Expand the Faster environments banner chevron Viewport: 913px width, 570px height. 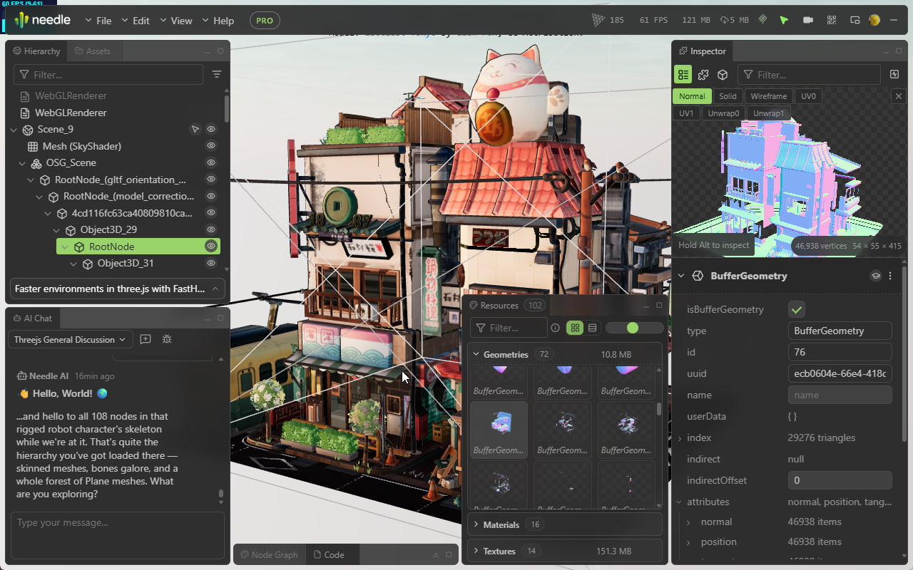coord(215,289)
